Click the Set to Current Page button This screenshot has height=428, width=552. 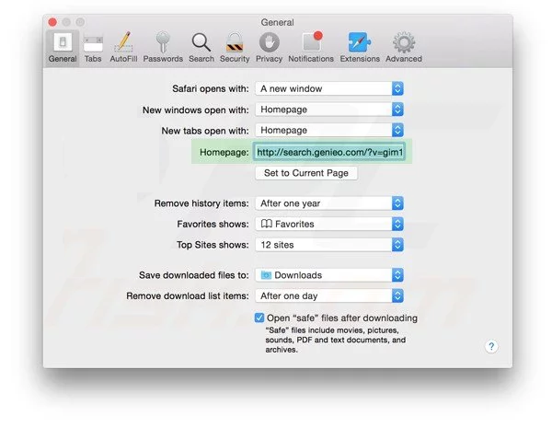pyautogui.click(x=306, y=173)
